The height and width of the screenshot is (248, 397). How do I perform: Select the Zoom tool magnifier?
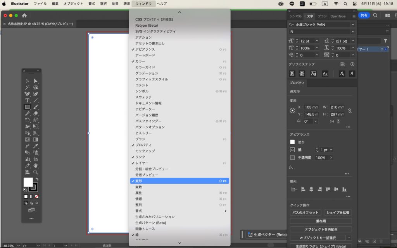[x=36, y=172]
